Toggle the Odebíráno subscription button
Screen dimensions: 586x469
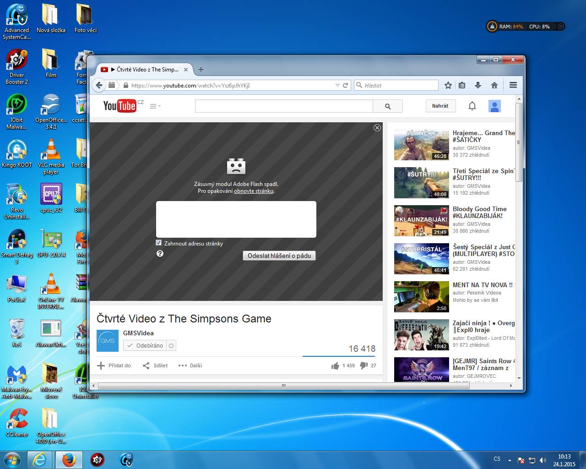tap(145, 345)
